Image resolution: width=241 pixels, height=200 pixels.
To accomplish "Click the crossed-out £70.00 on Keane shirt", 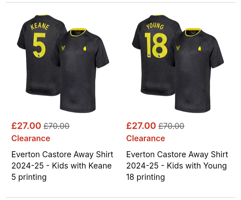I will (56, 126).
